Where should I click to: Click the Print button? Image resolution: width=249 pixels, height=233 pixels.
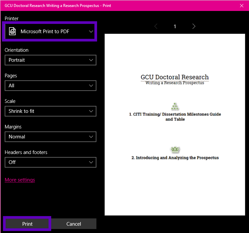[27, 224]
